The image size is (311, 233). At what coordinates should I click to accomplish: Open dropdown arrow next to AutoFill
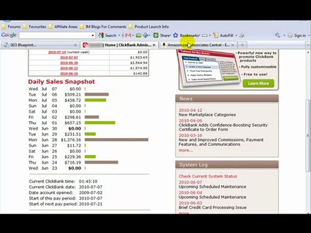tap(236, 36)
